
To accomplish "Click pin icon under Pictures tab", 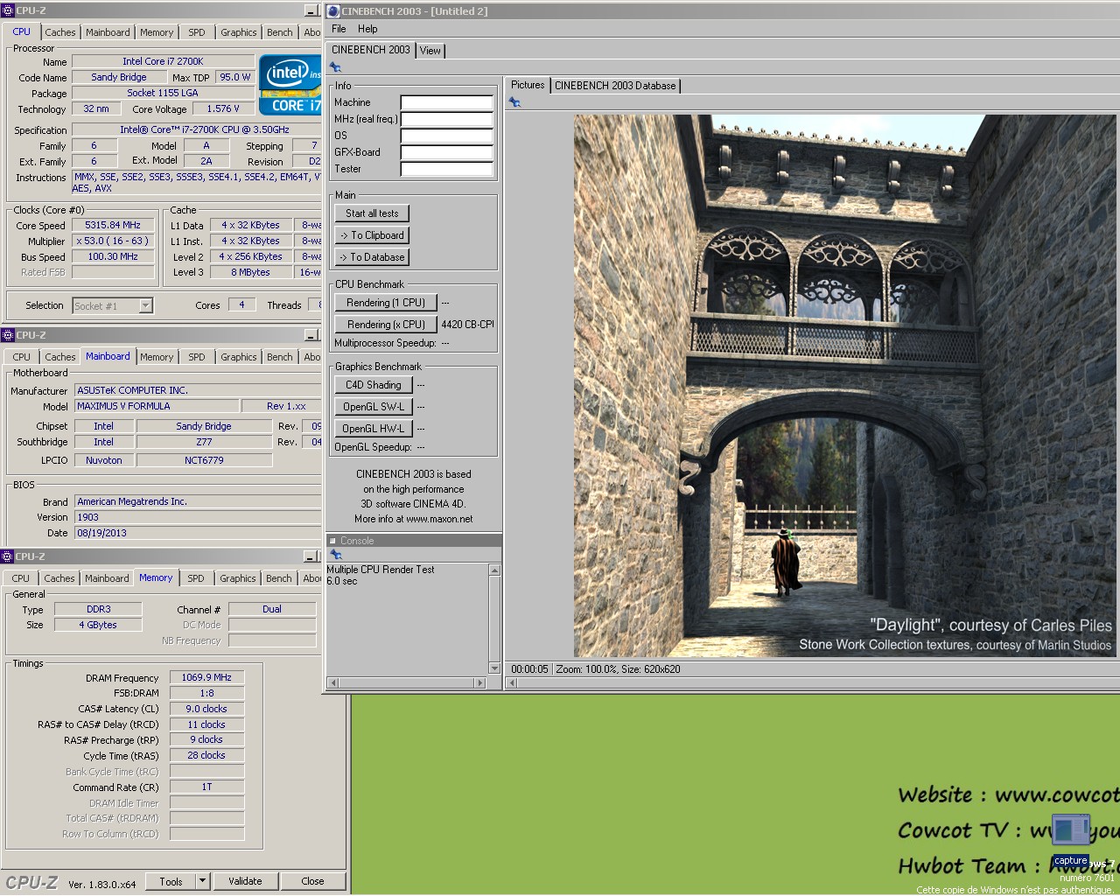I will point(514,102).
